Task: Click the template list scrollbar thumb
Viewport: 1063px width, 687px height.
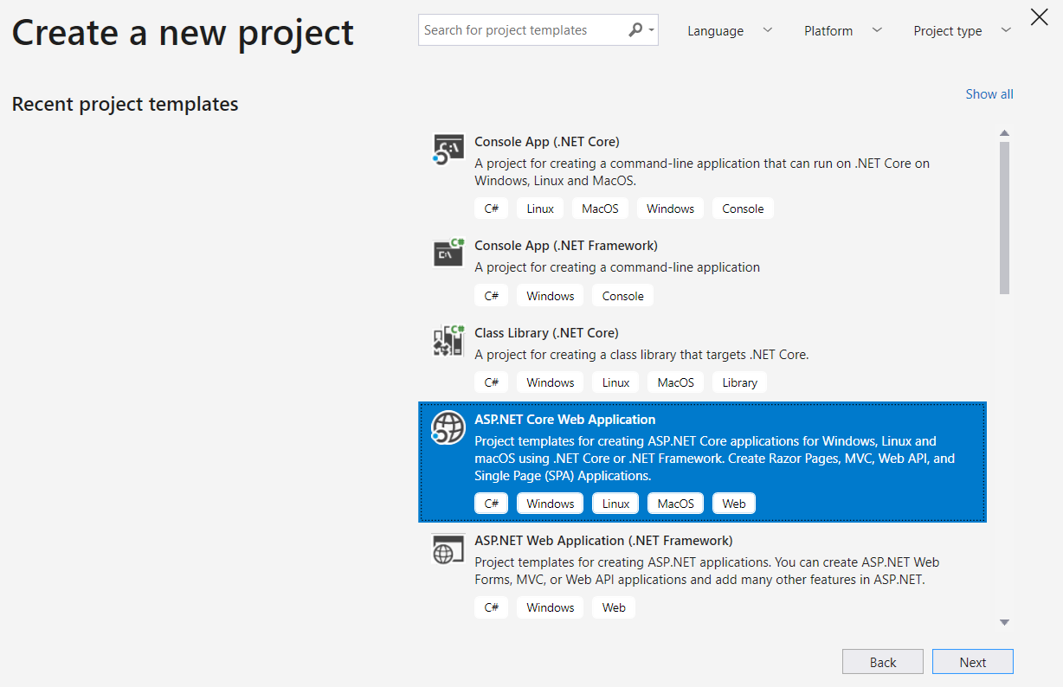Action: [1004, 216]
